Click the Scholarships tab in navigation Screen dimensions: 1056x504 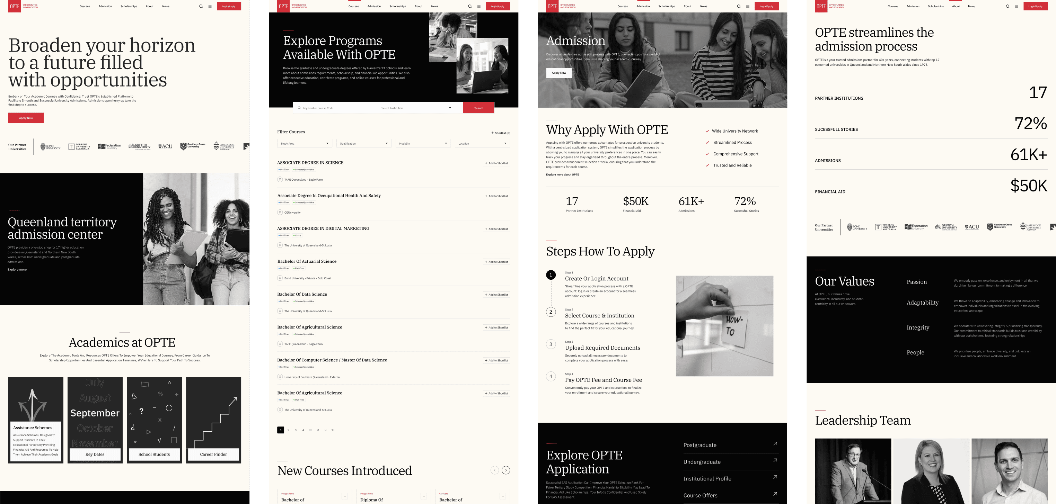(129, 6)
